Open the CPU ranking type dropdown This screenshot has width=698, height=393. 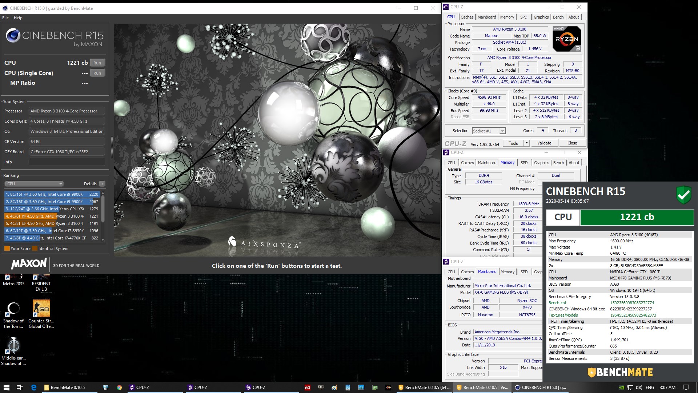(x=35, y=184)
